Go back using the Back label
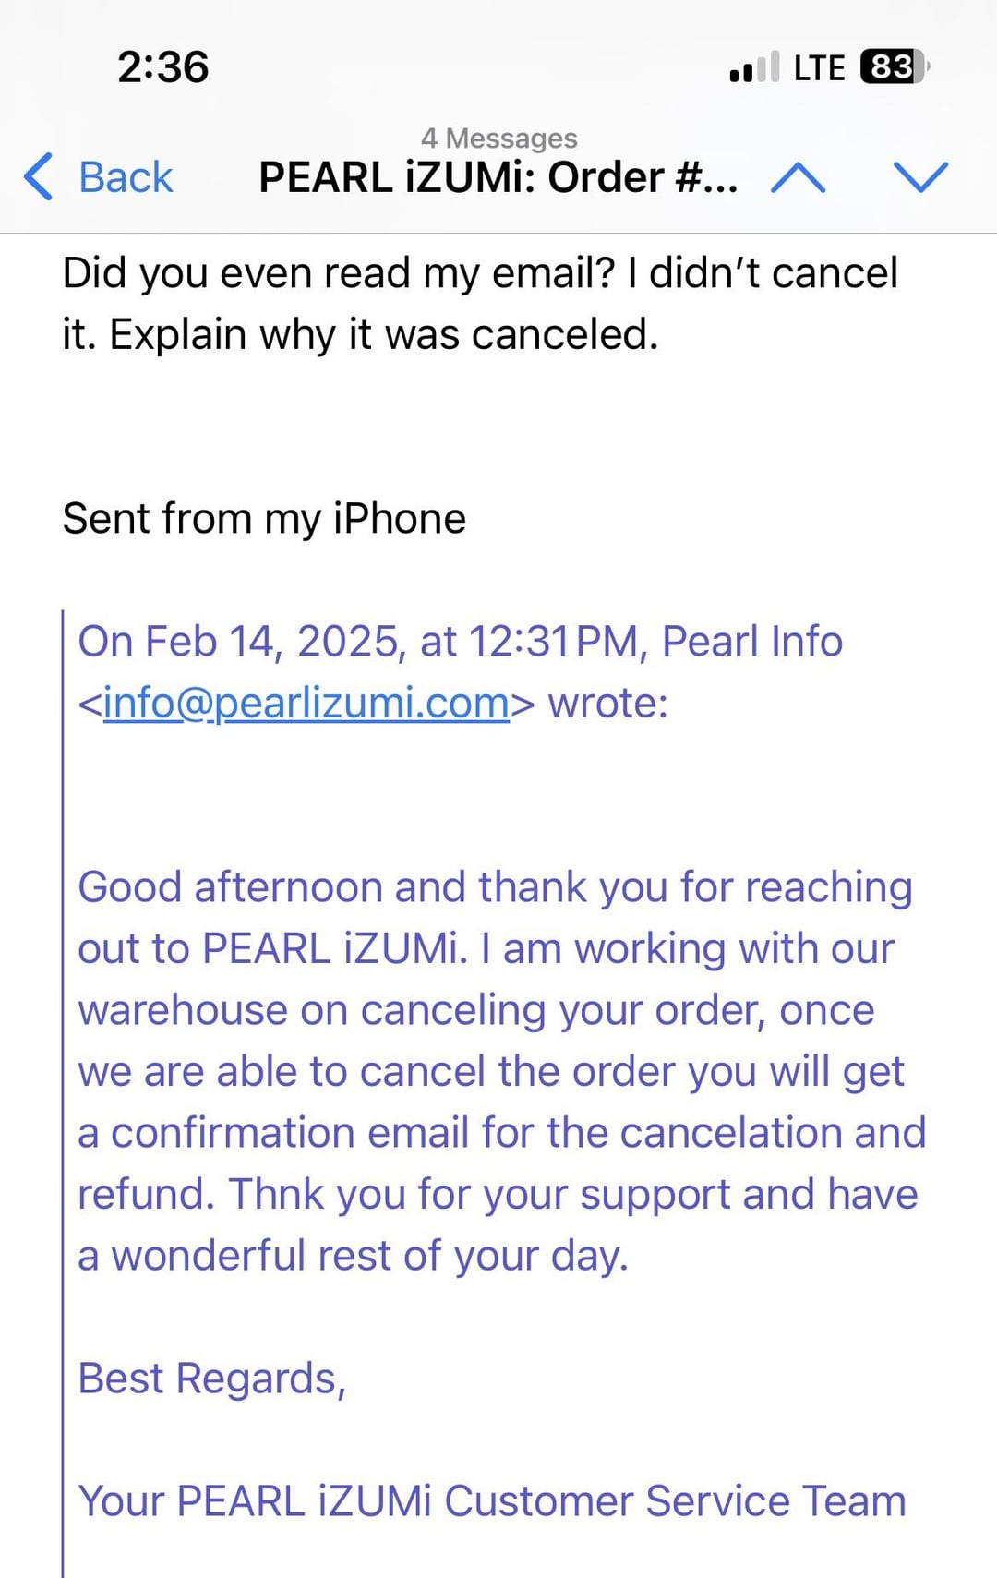Screen dimensions: 997x1578 [x=126, y=177]
